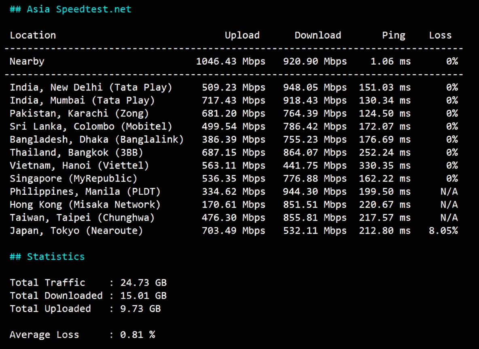Click Singapore ping 162.22 ms
The width and height of the screenshot is (479, 349).
coord(385,179)
